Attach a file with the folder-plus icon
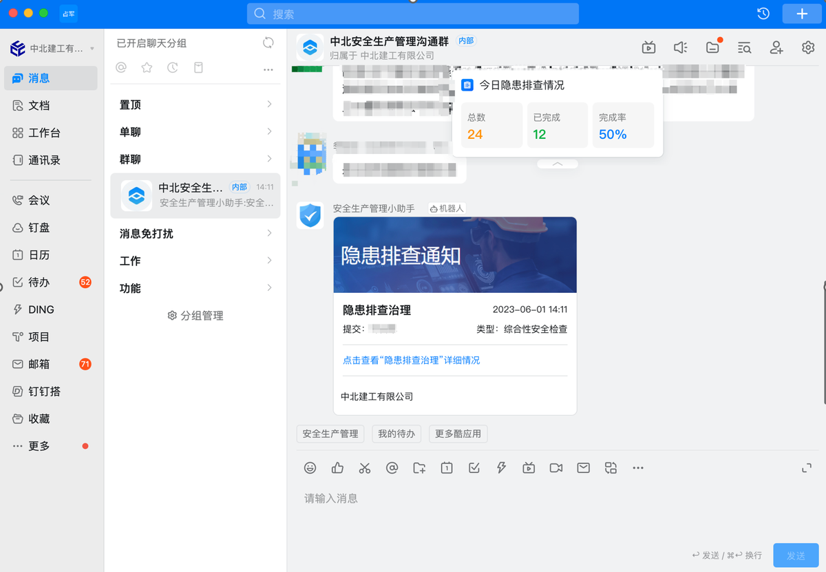The width and height of the screenshot is (826, 572). coord(419,468)
